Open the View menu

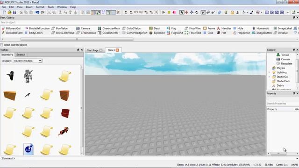pyautogui.click(x=20, y=7)
